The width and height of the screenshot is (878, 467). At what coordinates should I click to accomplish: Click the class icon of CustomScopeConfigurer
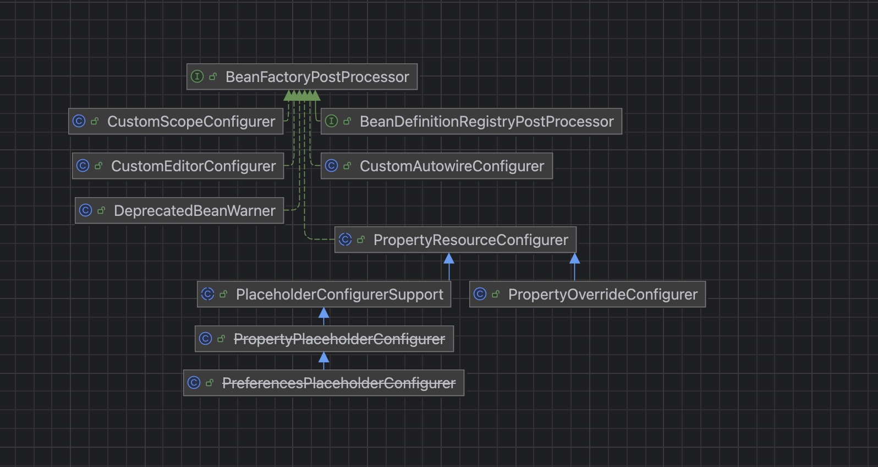pos(79,121)
